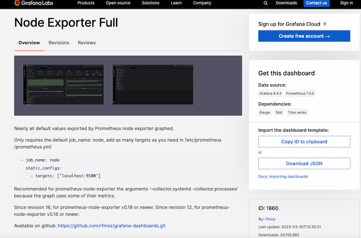
Task: Click the Download JSON button
Action: [304, 163]
